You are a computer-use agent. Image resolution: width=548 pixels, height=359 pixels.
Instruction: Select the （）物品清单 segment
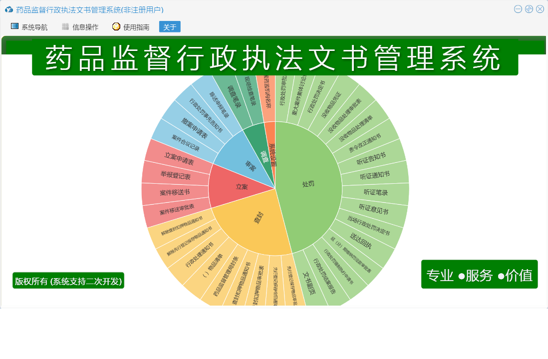[212, 266]
